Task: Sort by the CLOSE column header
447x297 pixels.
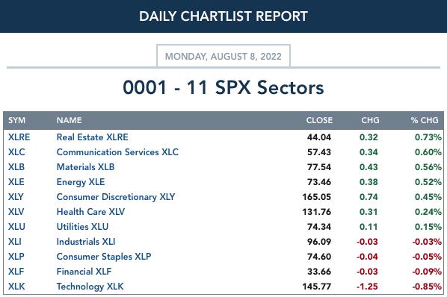Action: click(x=319, y=120)
